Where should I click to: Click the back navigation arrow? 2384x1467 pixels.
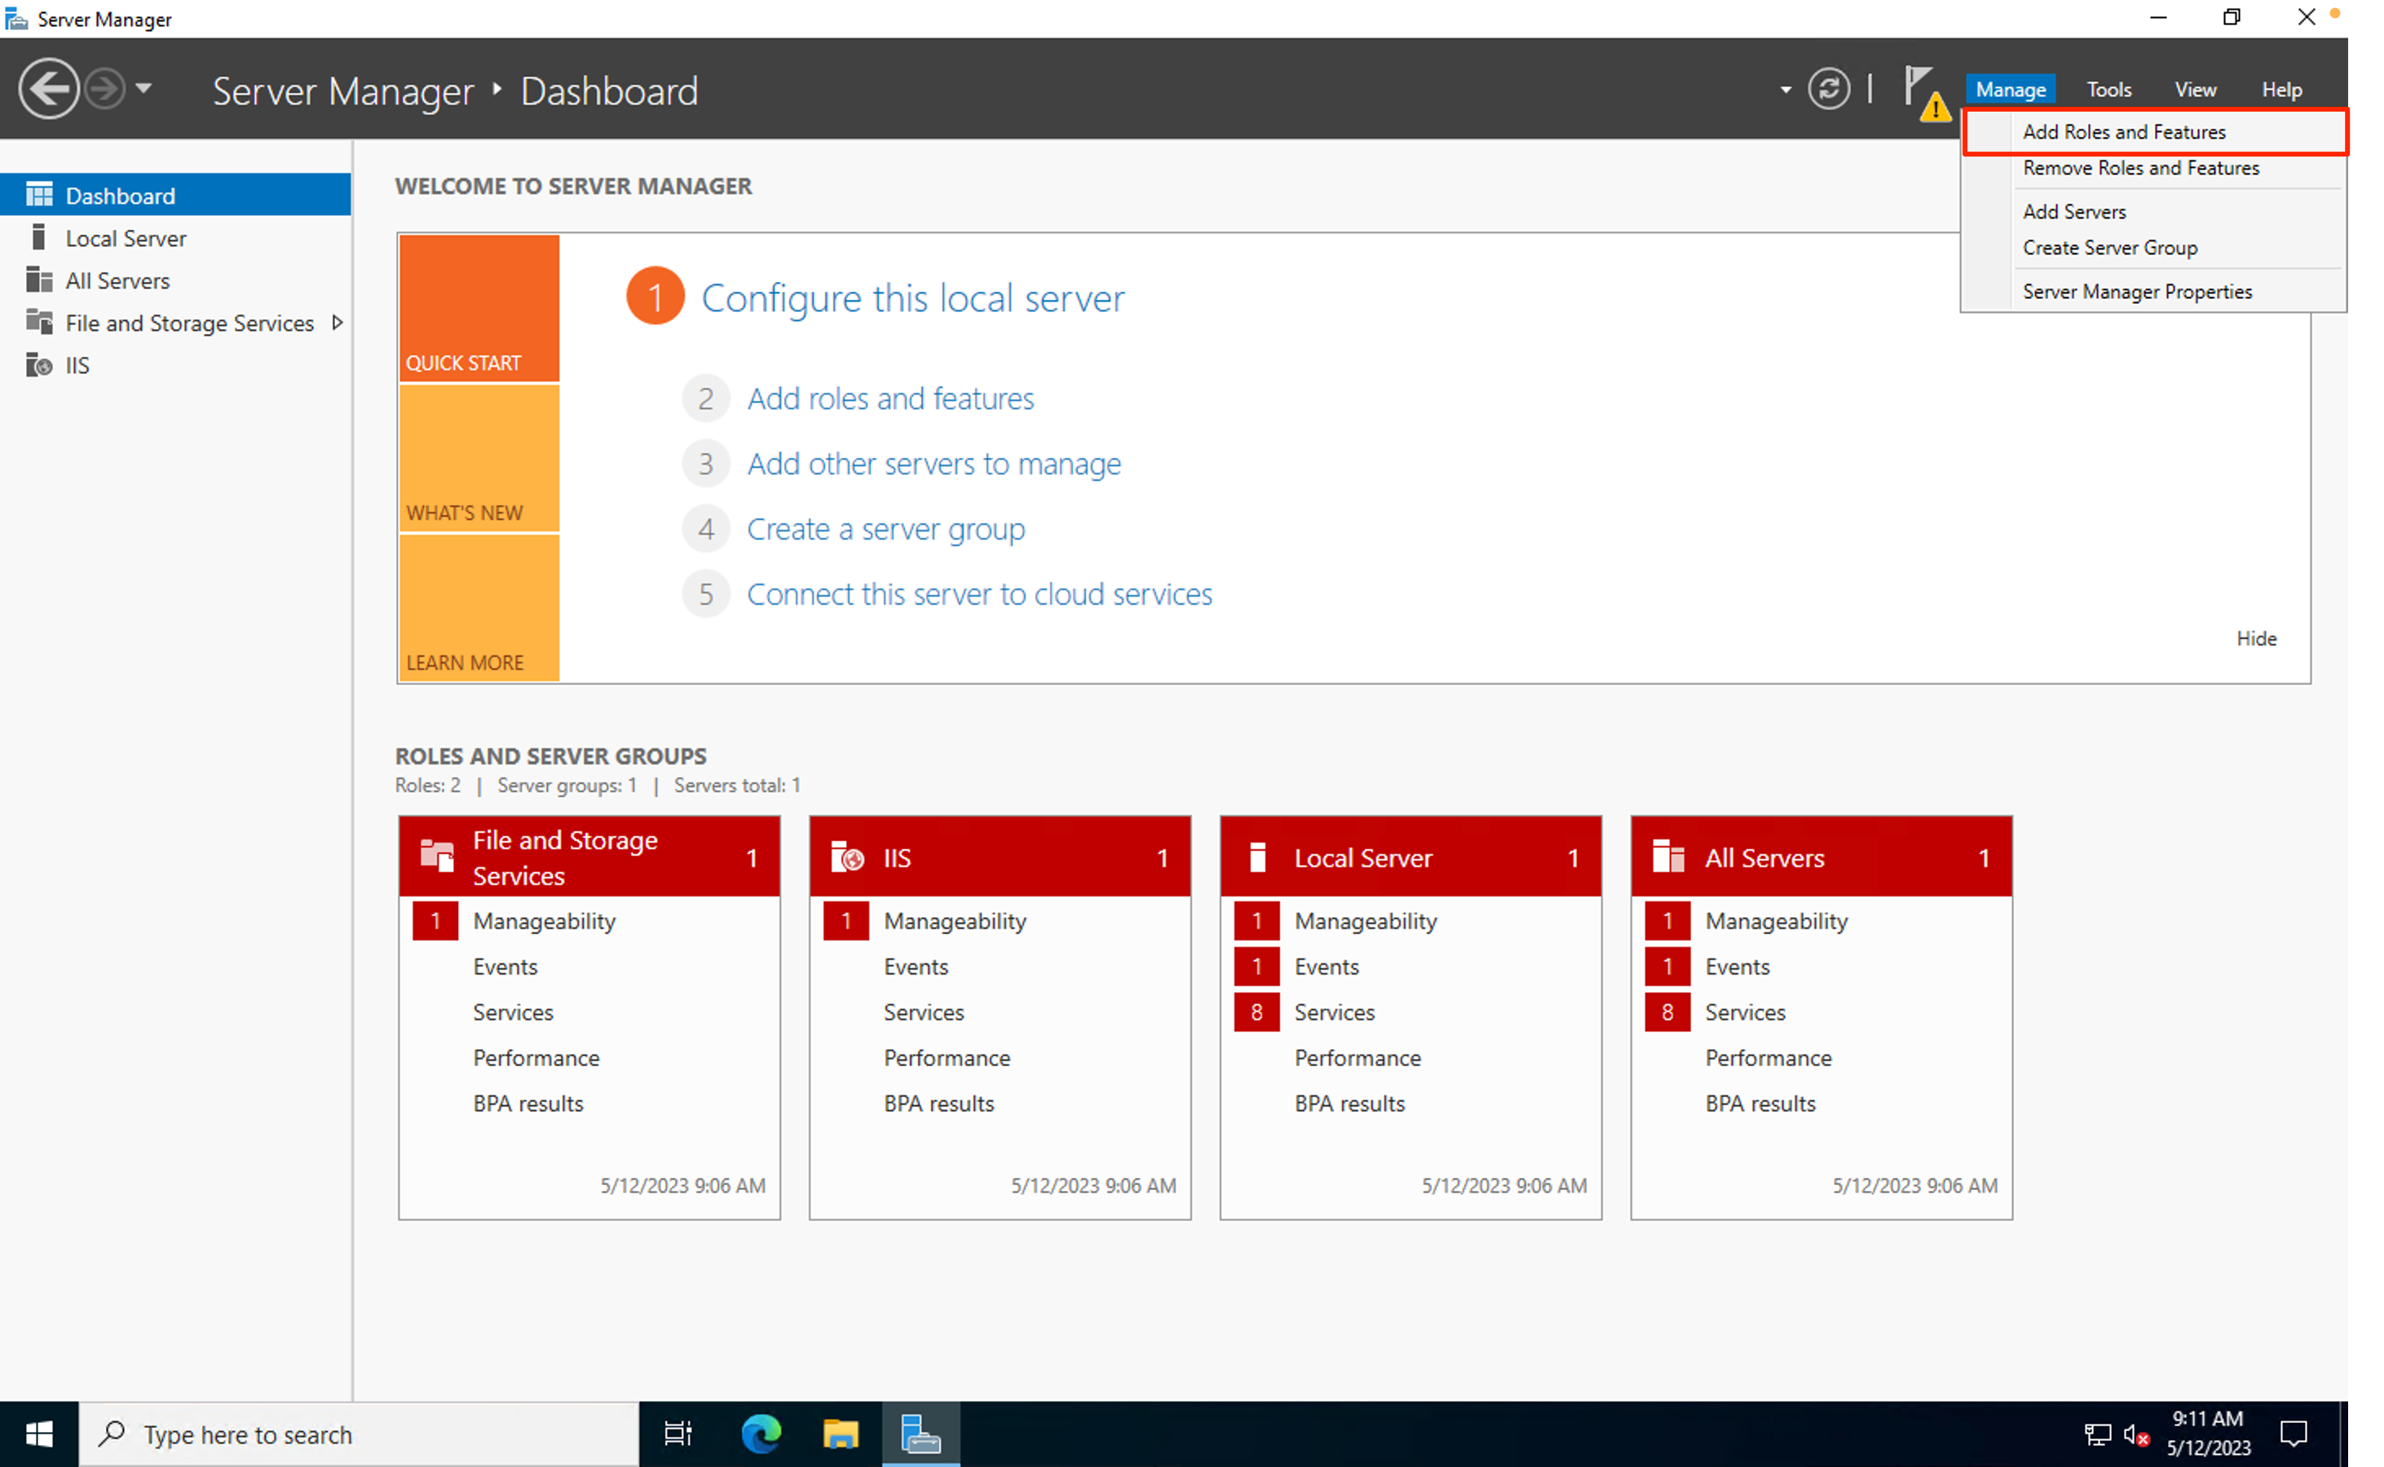[47, 90]
